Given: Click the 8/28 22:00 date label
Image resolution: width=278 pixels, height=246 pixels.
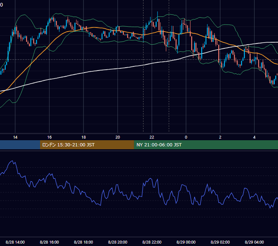Looking at the screenshot, I should (152, 242).
